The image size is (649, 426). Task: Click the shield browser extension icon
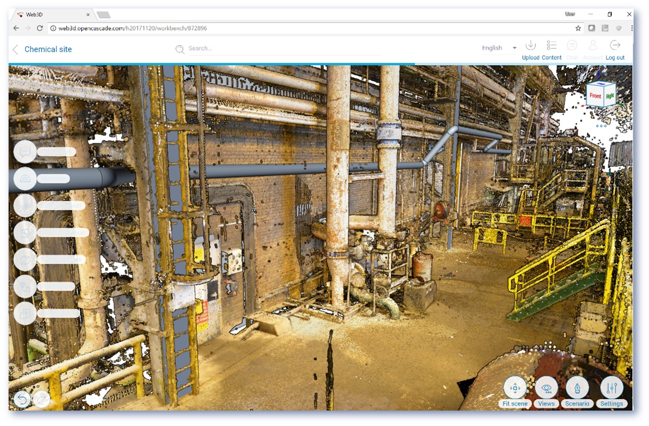click(619, 28)
